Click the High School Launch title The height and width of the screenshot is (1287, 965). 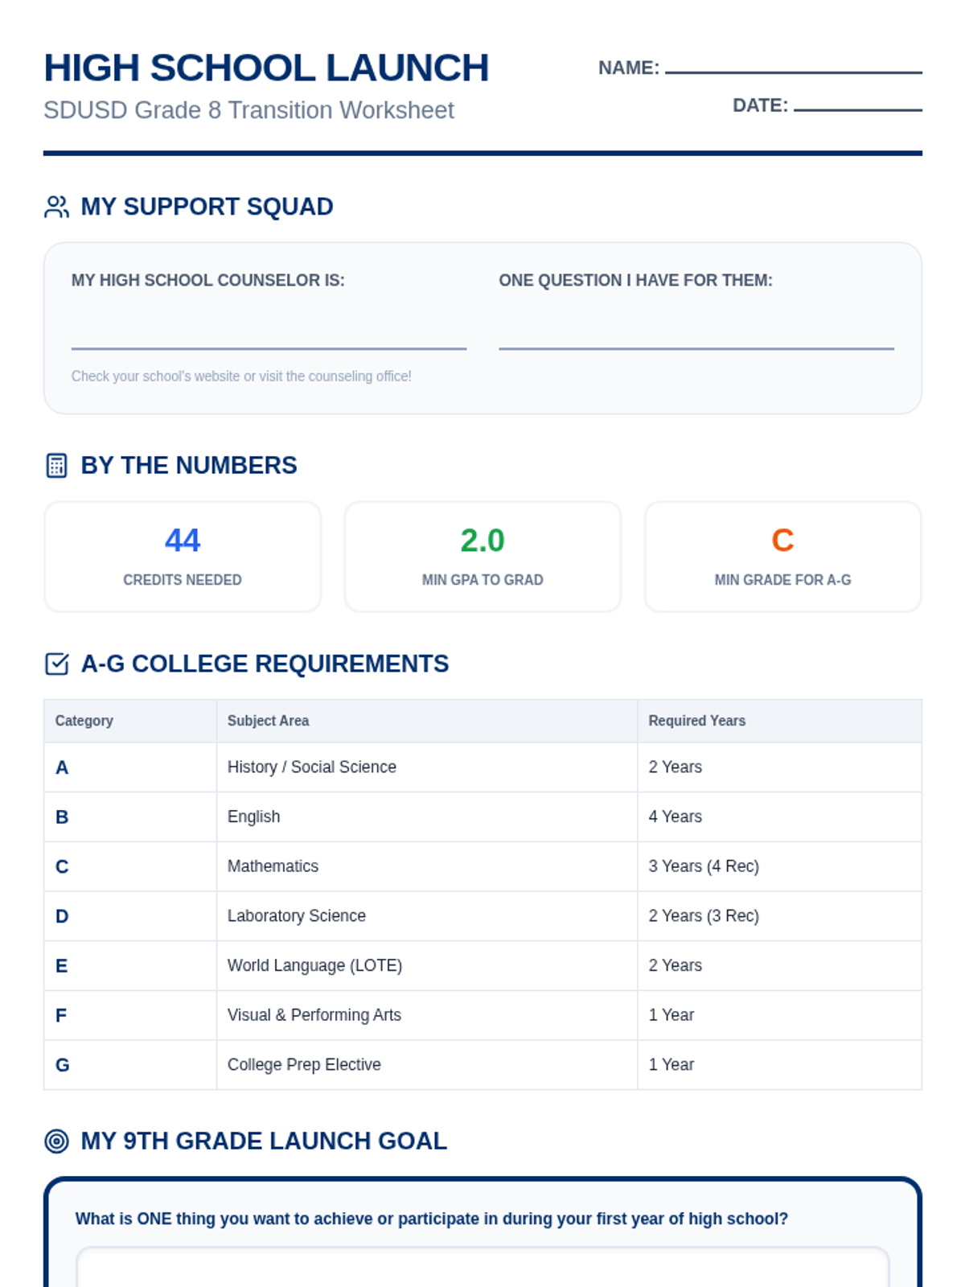(x=266, y=68)
